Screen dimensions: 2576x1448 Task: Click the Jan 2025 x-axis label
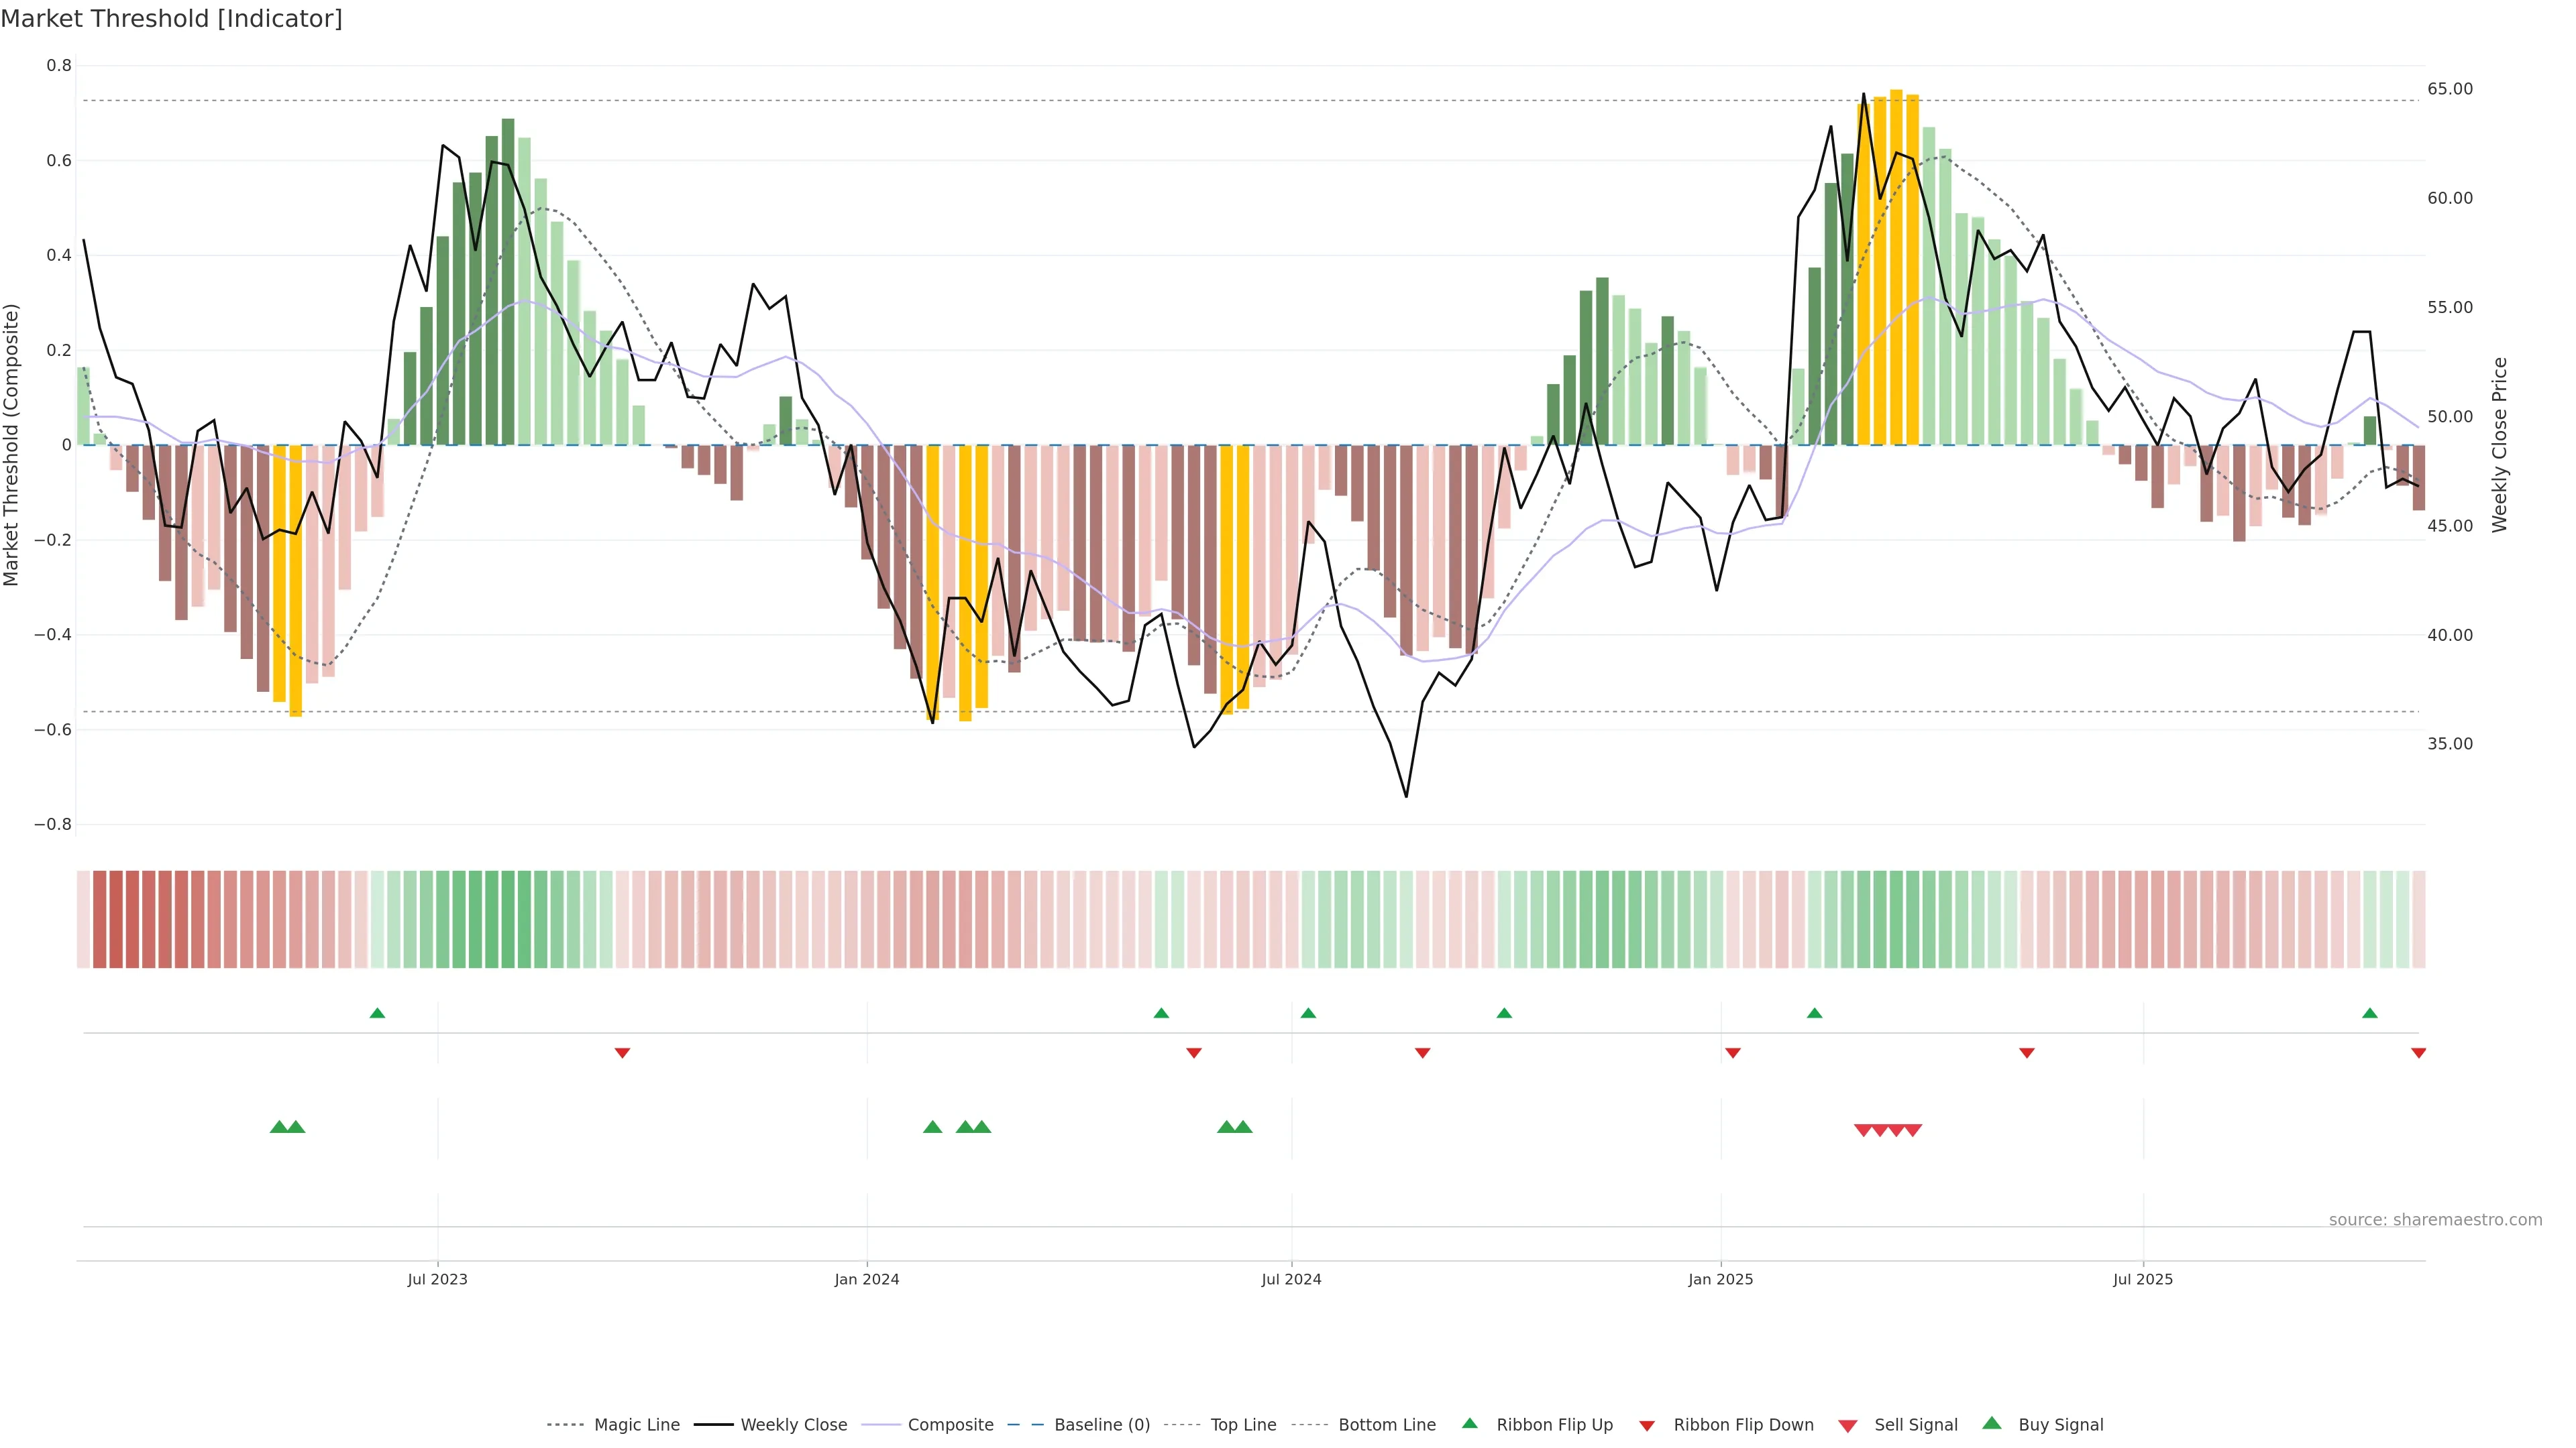(x=1720, y=1279)
